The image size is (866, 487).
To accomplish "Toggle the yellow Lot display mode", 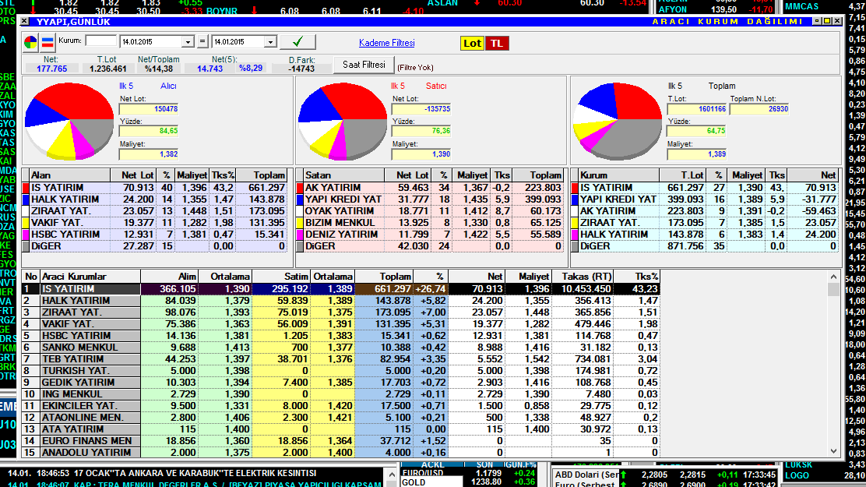I will 472,44.
